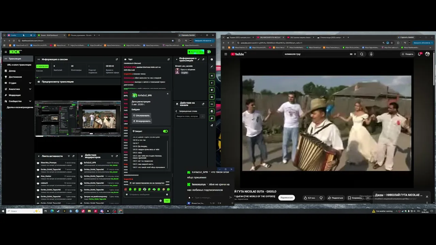Toggle the ban switch for ExTaZzZ_SPB
This screenshot has height=245, width=436.
point(166,131)
